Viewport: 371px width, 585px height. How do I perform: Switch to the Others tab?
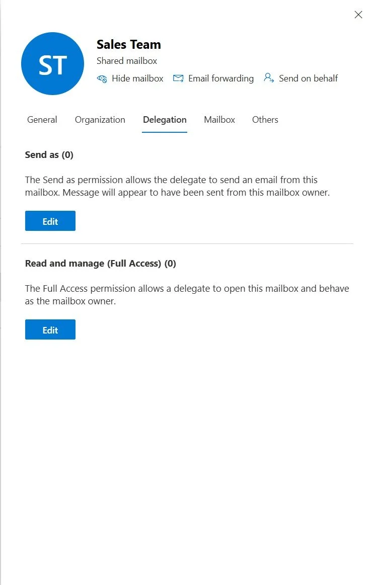pos(265,120)
